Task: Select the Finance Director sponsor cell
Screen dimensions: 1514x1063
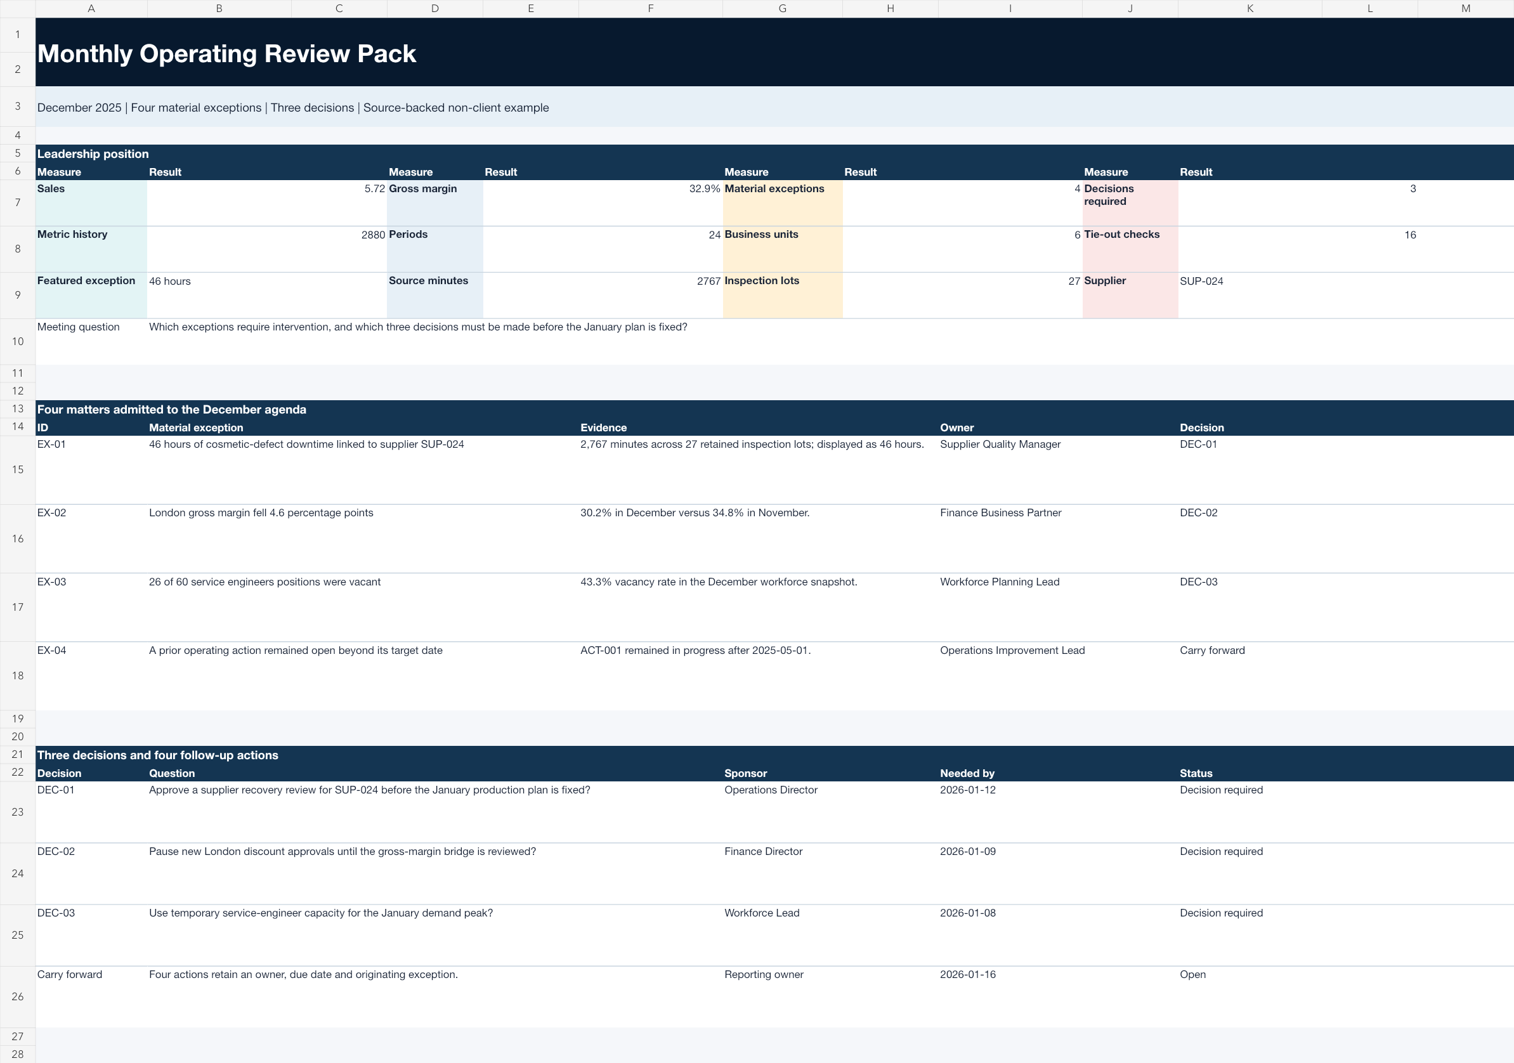Action: pyautogui.click(x=831, y=874)
